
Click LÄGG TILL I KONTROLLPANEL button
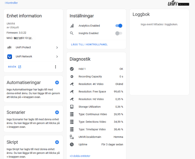coord(89,44)
